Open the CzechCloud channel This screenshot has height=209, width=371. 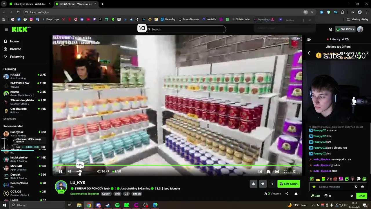point(25,110)
